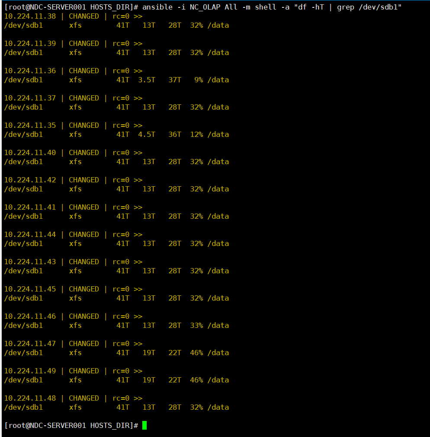Screen dimensions: 430x437
Task: Click the IP address 10.224.11.35
Action: click(30, 125)
